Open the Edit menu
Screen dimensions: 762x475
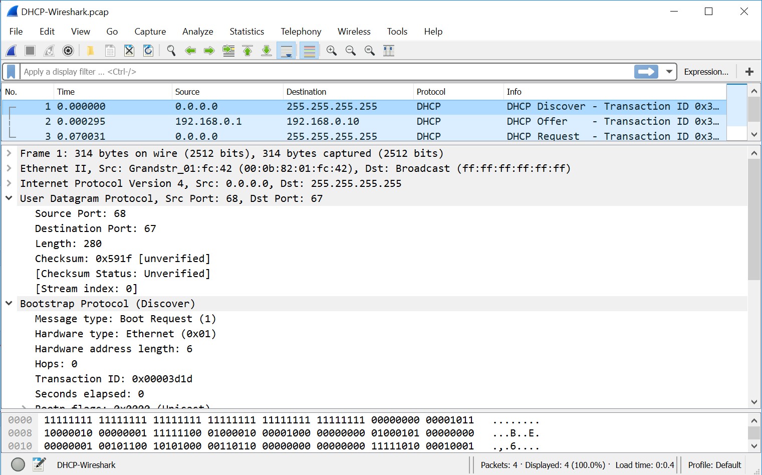pos(47,32)
